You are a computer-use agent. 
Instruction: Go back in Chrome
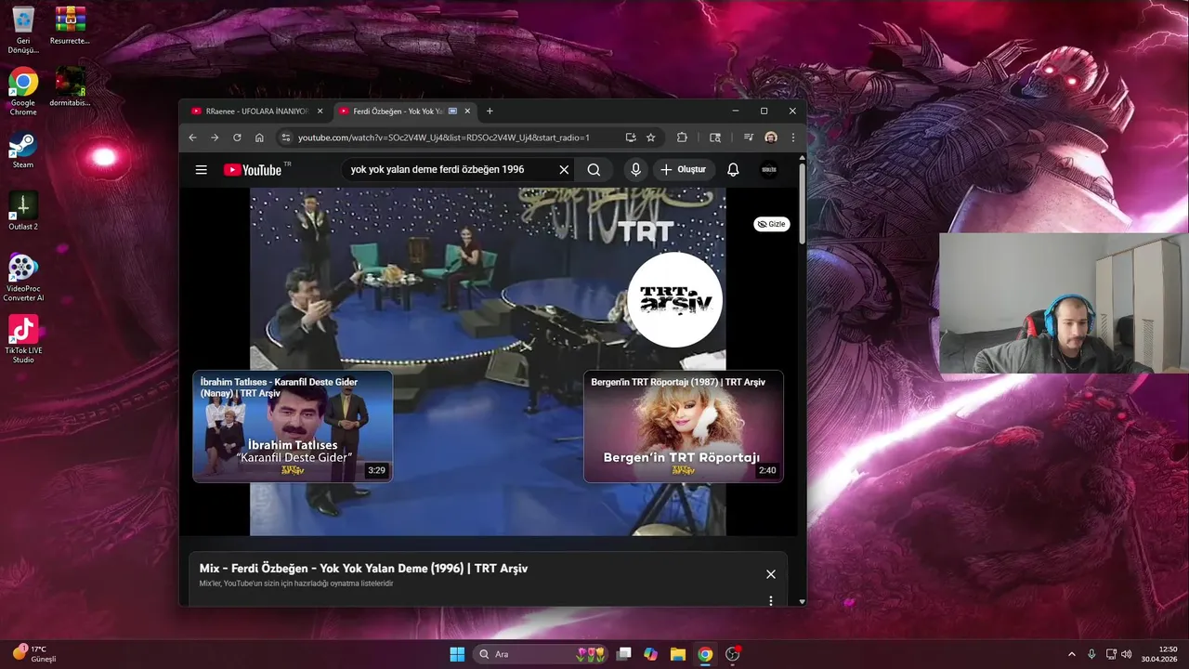coord(193,138)
